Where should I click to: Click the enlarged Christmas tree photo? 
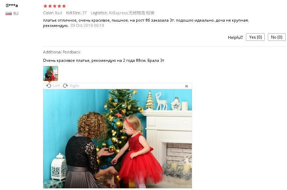click(118, 139)
